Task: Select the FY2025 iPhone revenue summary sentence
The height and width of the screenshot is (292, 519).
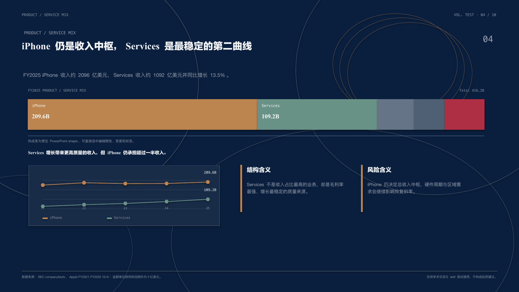Action: 126,75
